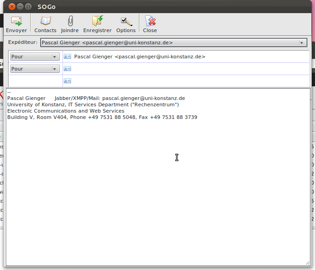Click the Joindre paperclip icon
The height and width of the screenshot is (270, 315).
pyautogui.click(x=70, y=21)
